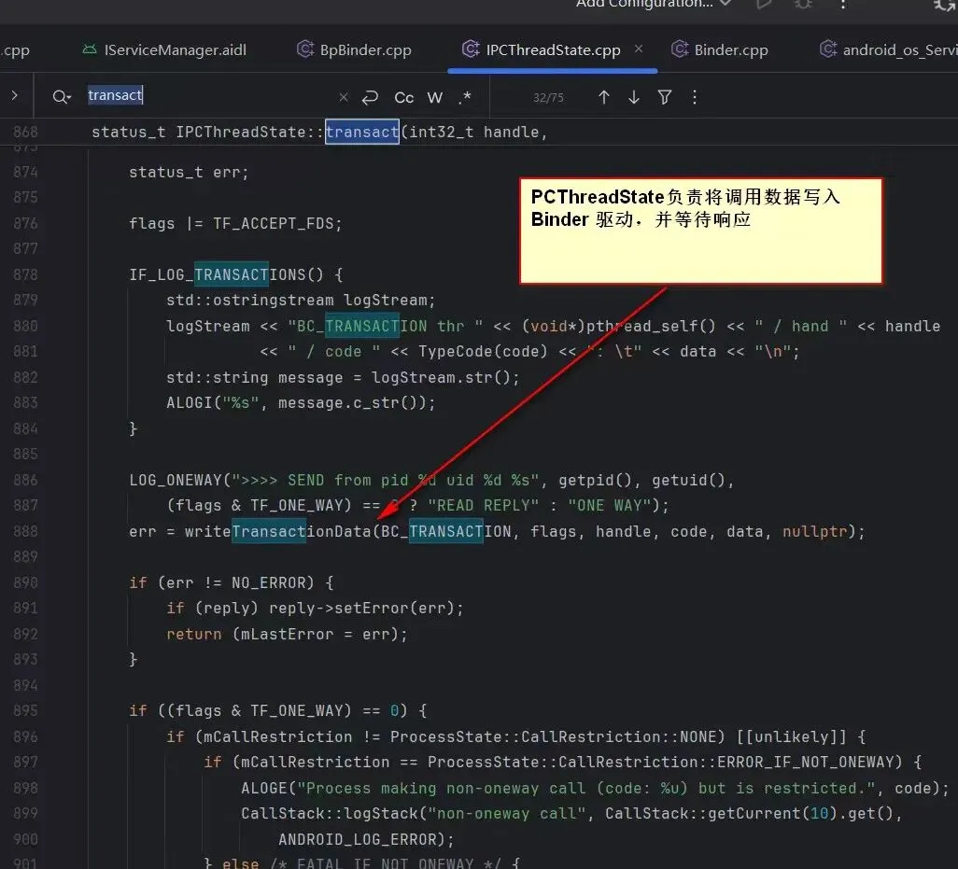The width and height of the screenshot is (958, 869).
Task: Open more search options (three dots)
Action: click(x=694, y=97)
